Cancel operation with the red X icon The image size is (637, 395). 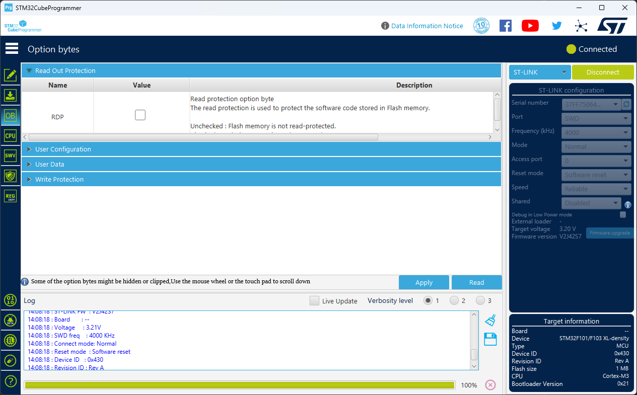(x=490, y=385)
